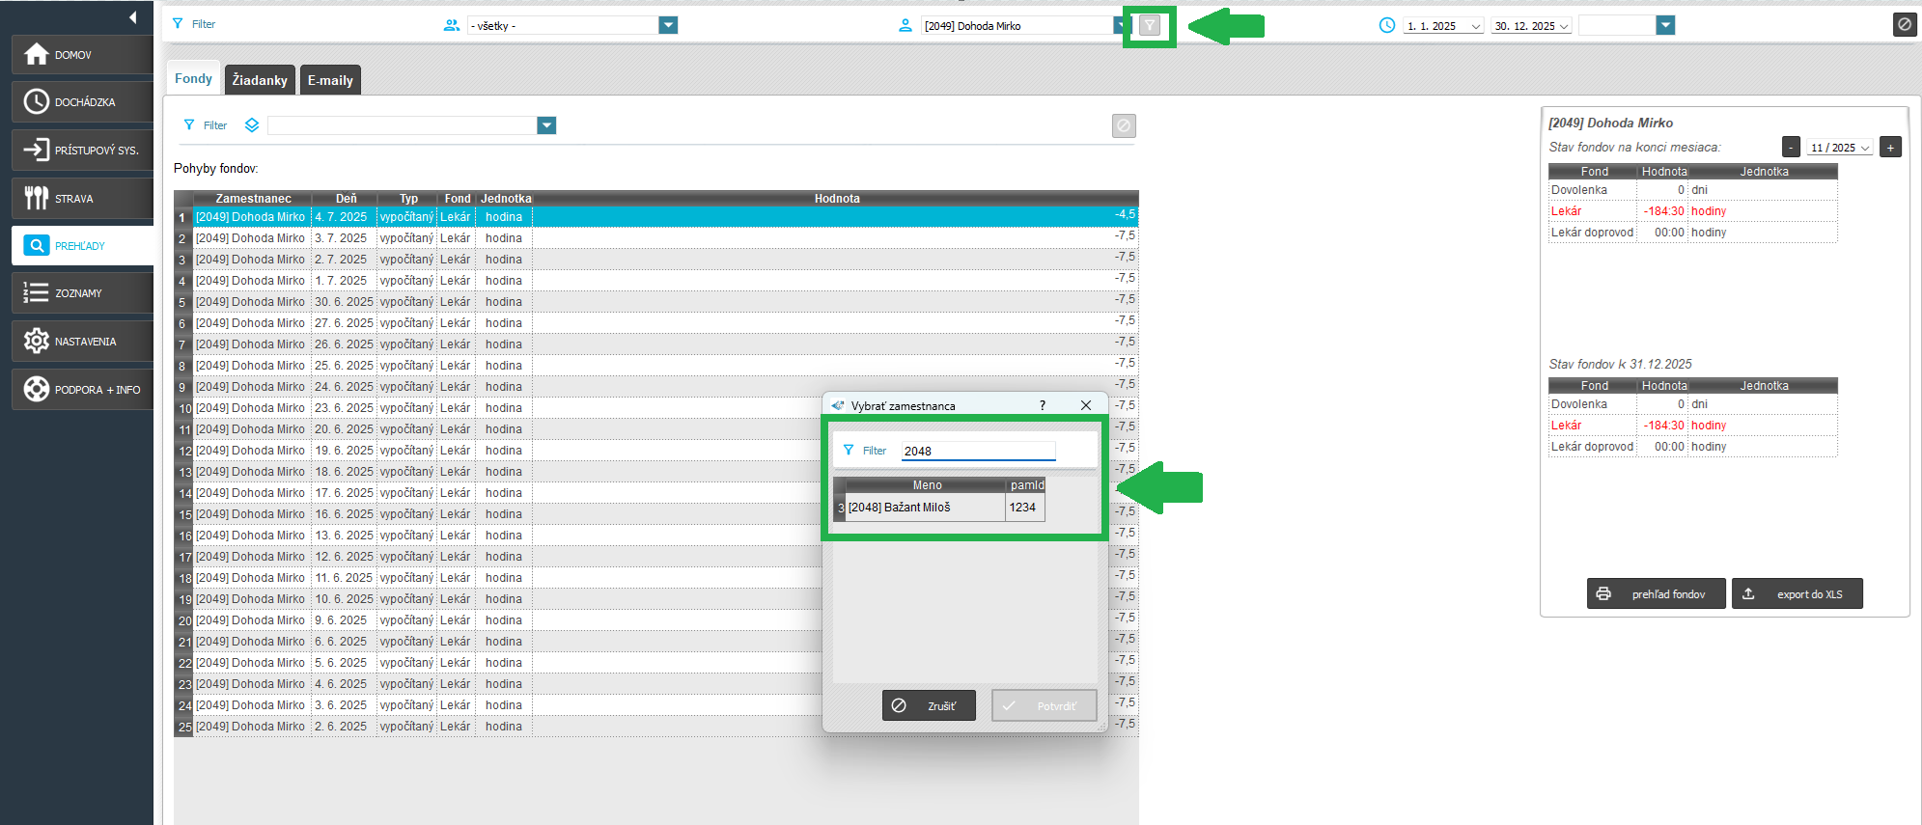
Task: Click the clear filter icon at top right
Action: tap(1904, 25)
